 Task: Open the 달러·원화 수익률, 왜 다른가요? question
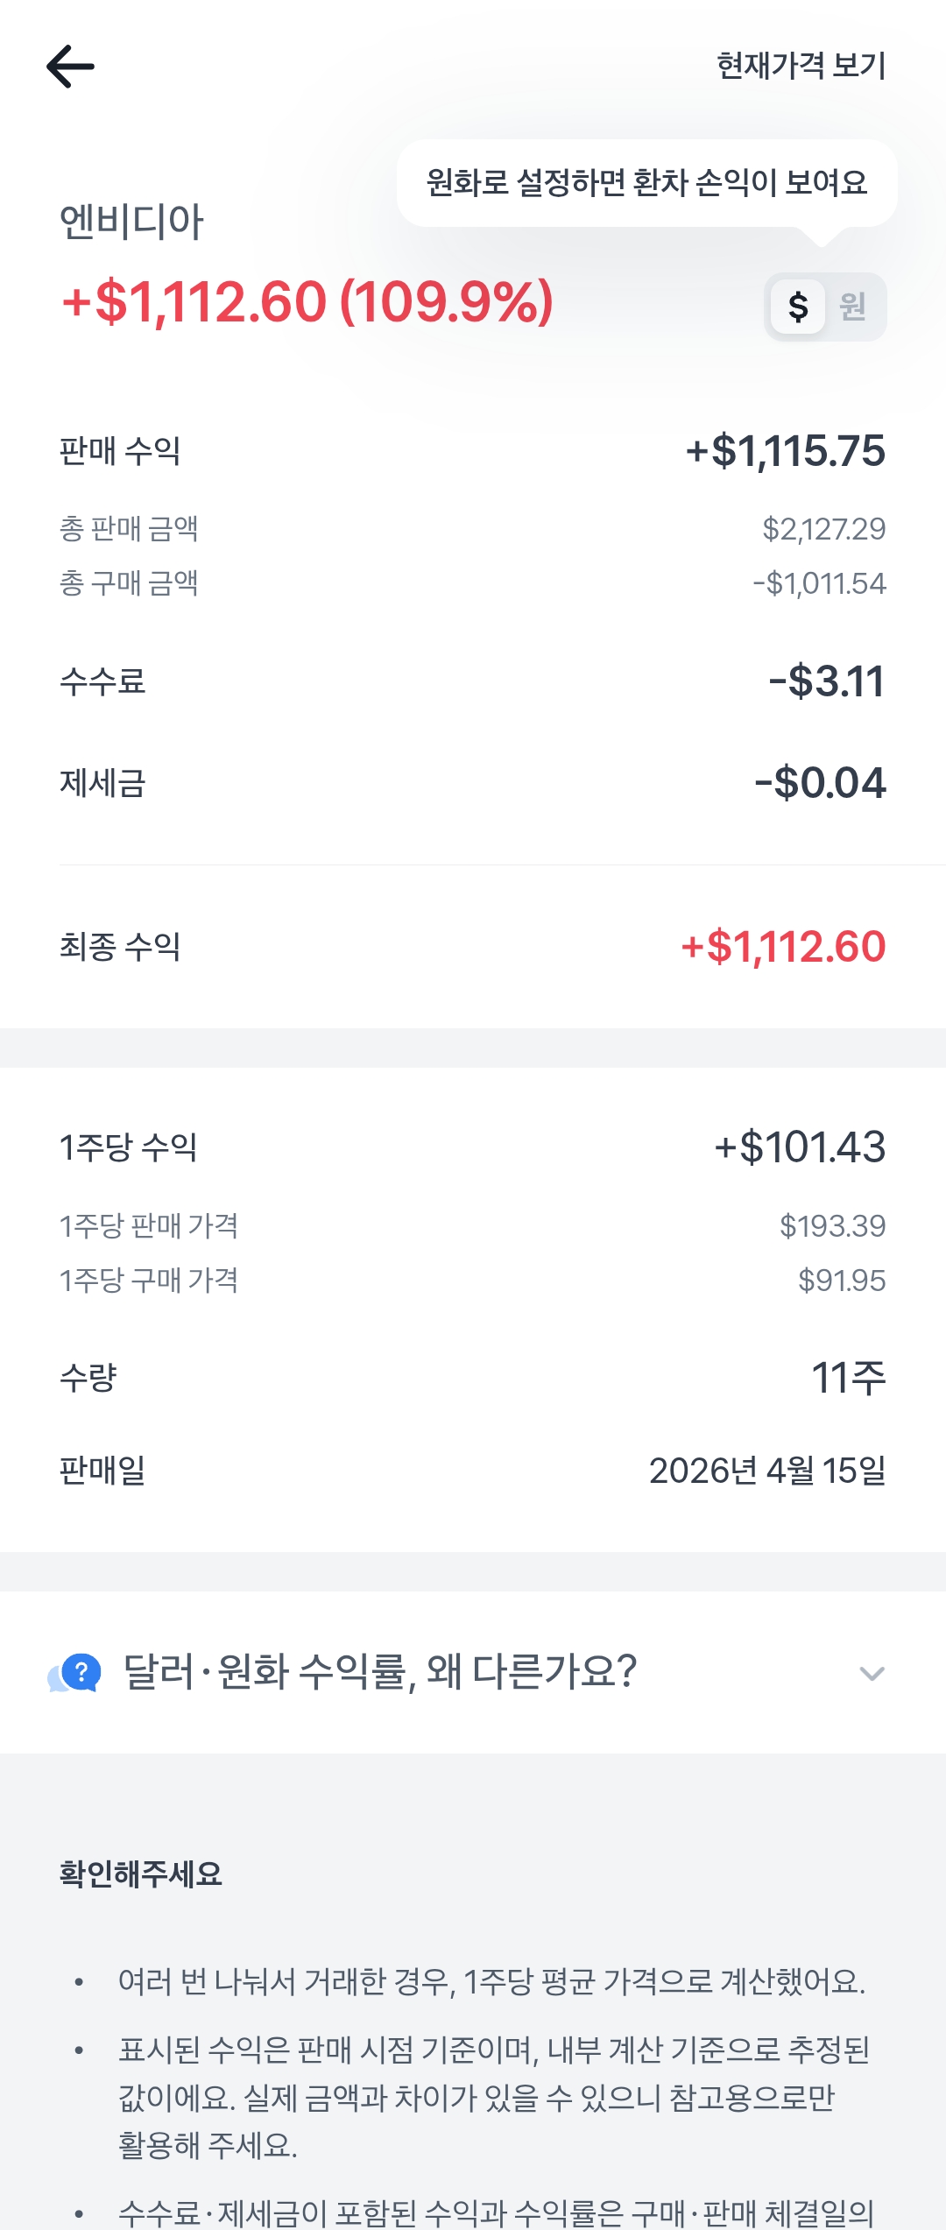point(380,1672)
